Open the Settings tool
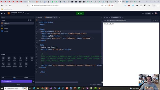Screen dimensions: 160x90 click(20, 65)
